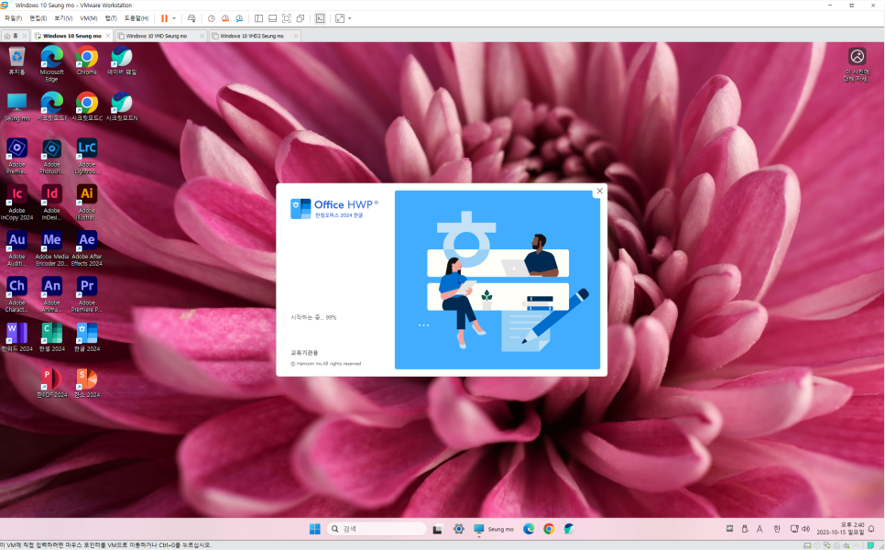
Task: Suspend the virtual machine with pause icon
Action: click(163, 18)
